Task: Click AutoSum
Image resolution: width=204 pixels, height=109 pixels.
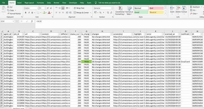Action: pos(195,7)
